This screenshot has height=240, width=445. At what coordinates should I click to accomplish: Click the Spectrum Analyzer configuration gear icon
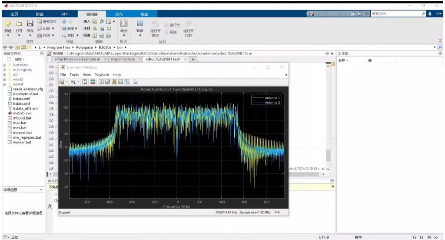click(62, 82)
